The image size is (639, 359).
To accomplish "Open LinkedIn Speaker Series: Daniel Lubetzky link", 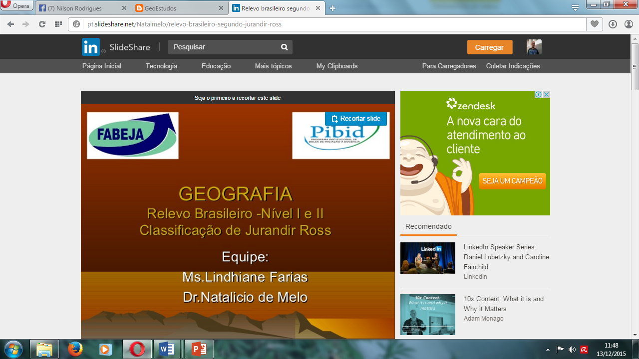I will click(506, 257).
